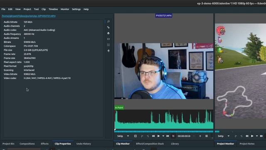Select the Video codec H.264 row

tap(53, 78)
